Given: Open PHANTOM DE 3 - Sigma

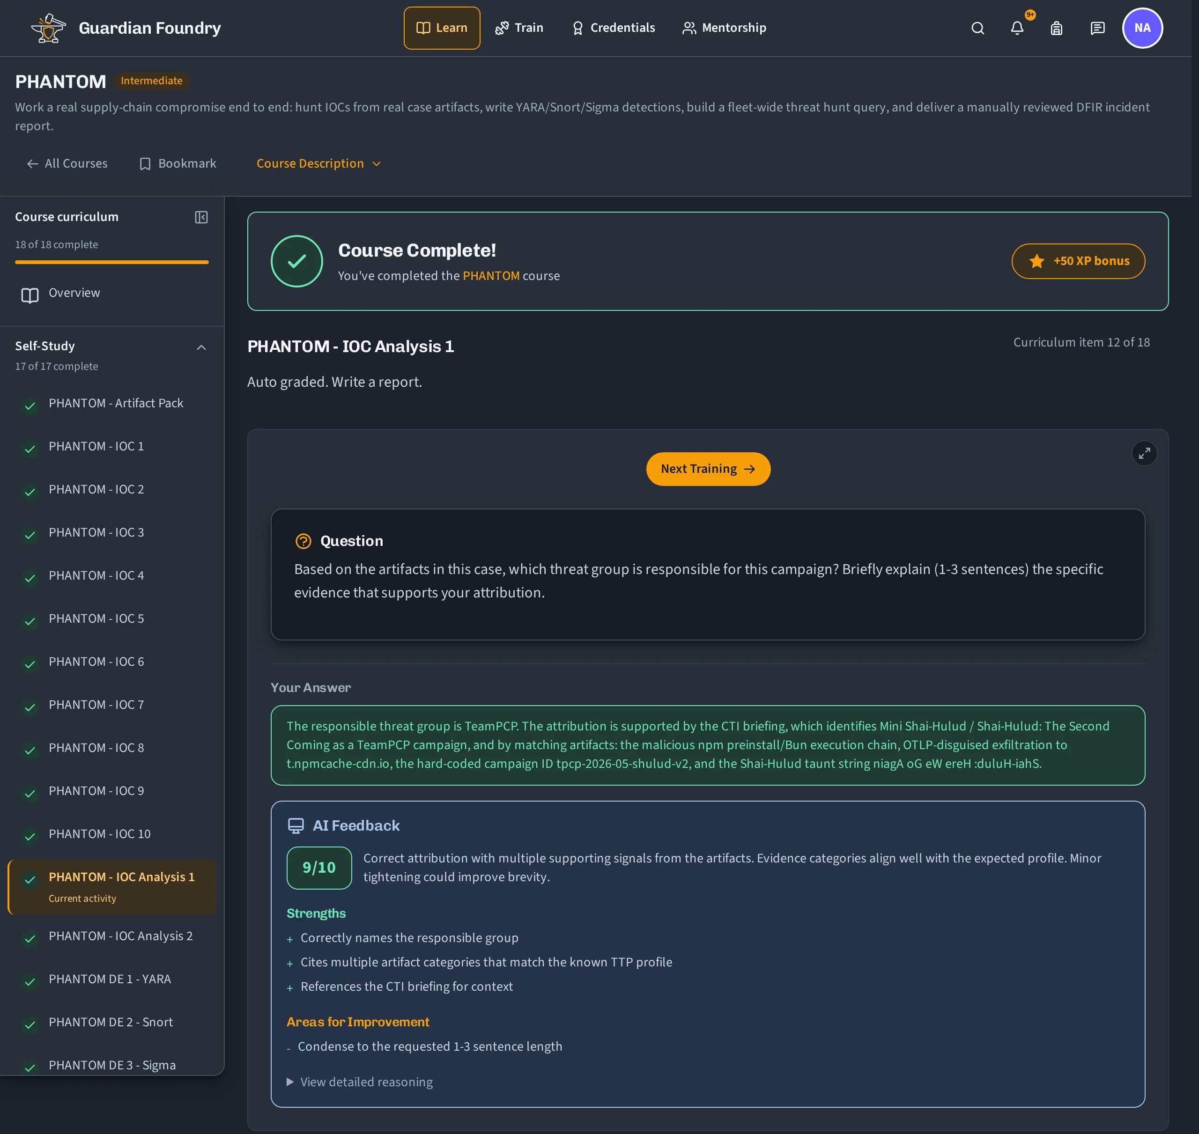Looking at the screenshot, I should [112, 1066].
